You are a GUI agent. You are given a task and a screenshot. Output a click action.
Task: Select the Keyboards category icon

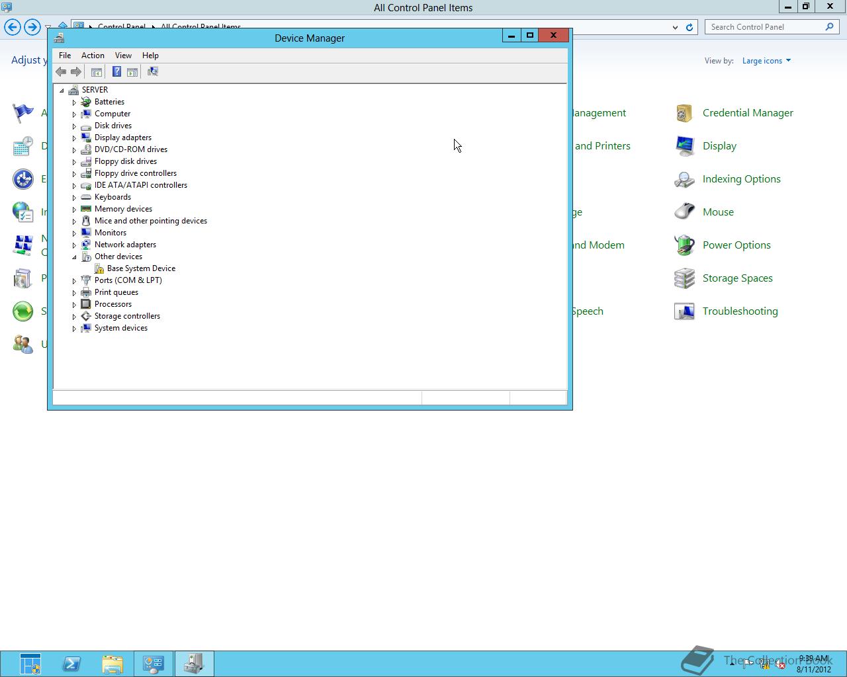coord(86,197)
